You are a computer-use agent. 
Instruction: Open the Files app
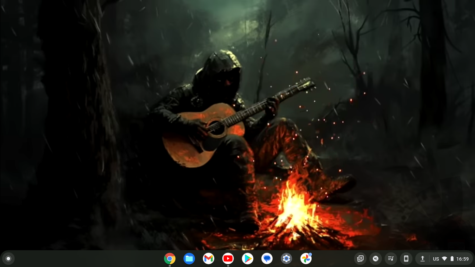pyautogui.click(x=189, y=259)
